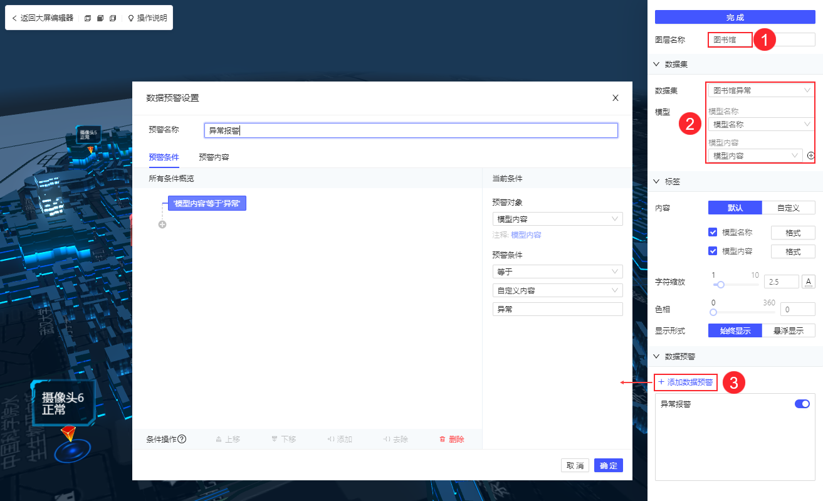Click the translucent cube view icon

tap(113, 18)
